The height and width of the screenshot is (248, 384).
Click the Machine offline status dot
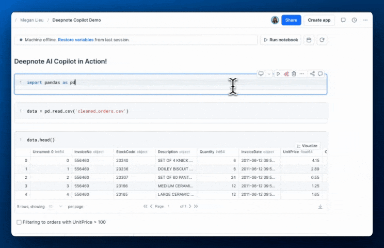(21, 40)
